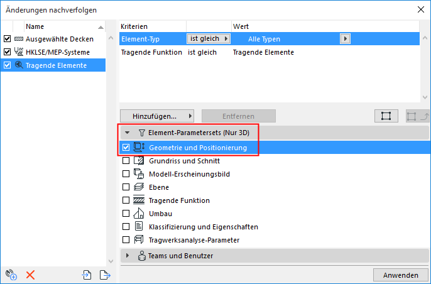Click the Entfernen button

click(x=239, y=116)
